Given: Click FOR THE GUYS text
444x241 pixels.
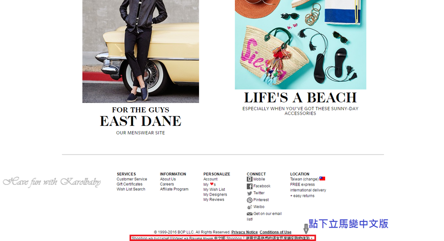Looking at the screenshot, I should pos(140,110).
